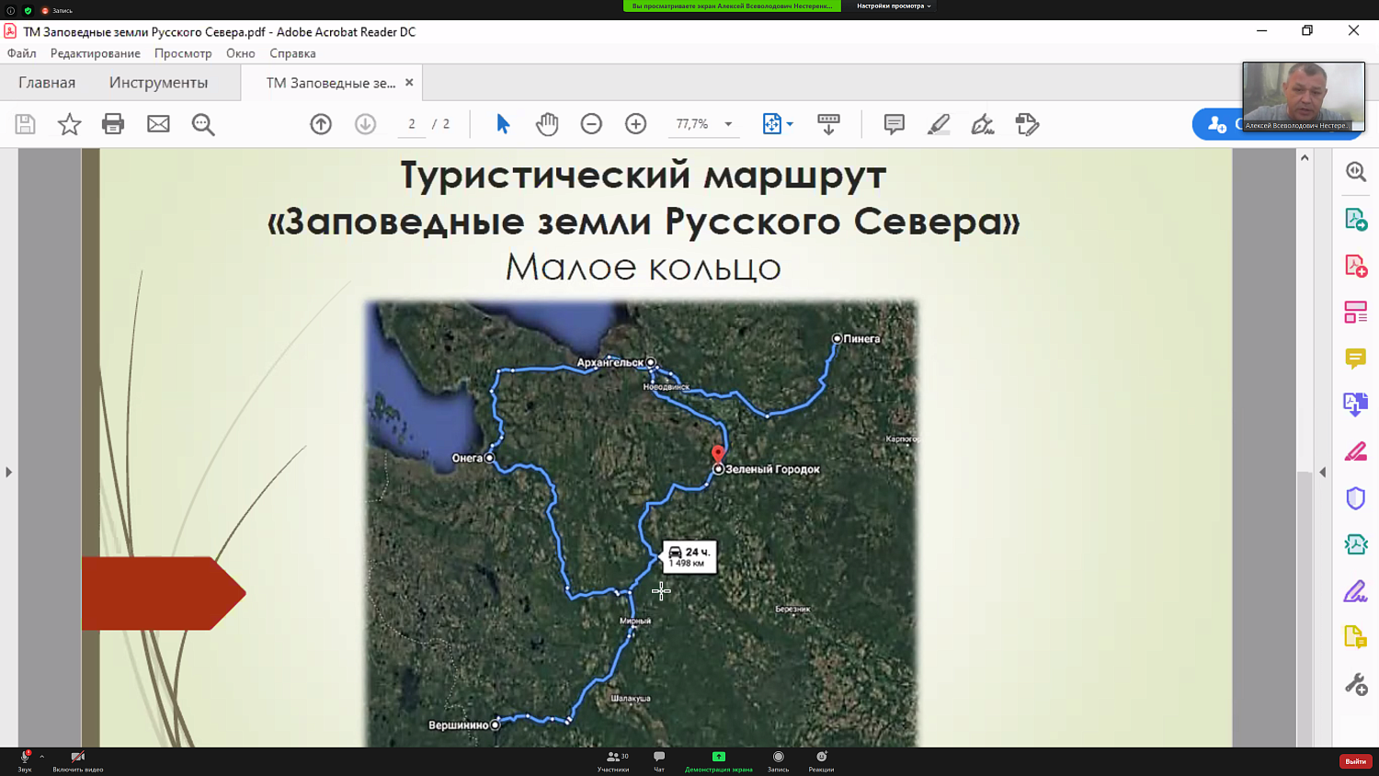The height and width of the screenshot is (776, 1379).
Task: Click the Print icon in Acrobat
Action: click(113, 124)
